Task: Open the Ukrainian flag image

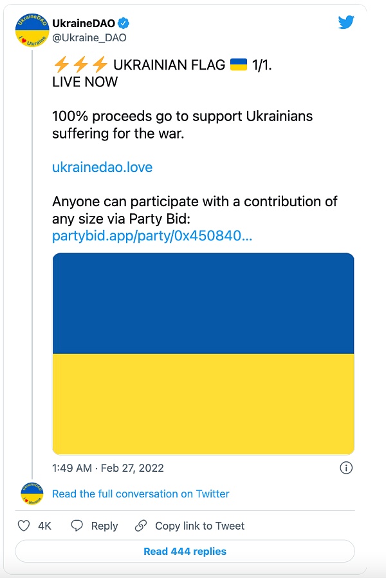Action: pyautogui.click(x=203, y=354)
